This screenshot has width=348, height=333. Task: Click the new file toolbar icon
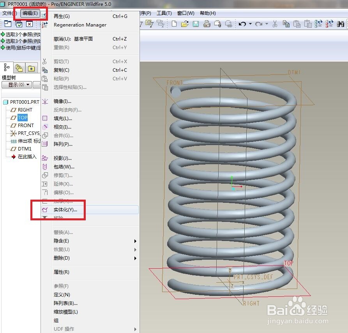coord(174,23)
